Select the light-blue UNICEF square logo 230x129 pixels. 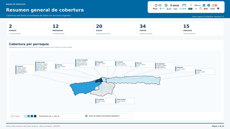[x=204, y=5]
